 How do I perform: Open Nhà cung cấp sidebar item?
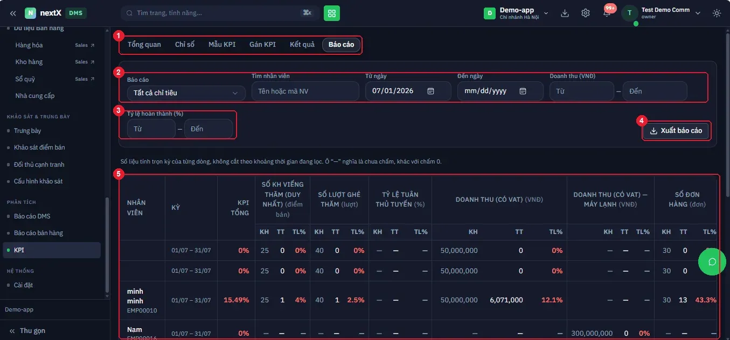tap(35, 96)
